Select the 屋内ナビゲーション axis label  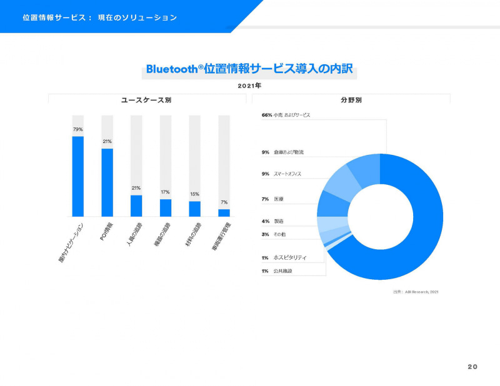point(71,243)
